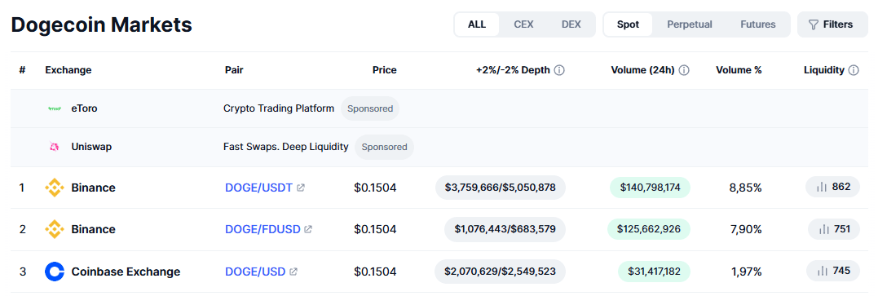Sort by the Price column header

[x=384, y=70]
